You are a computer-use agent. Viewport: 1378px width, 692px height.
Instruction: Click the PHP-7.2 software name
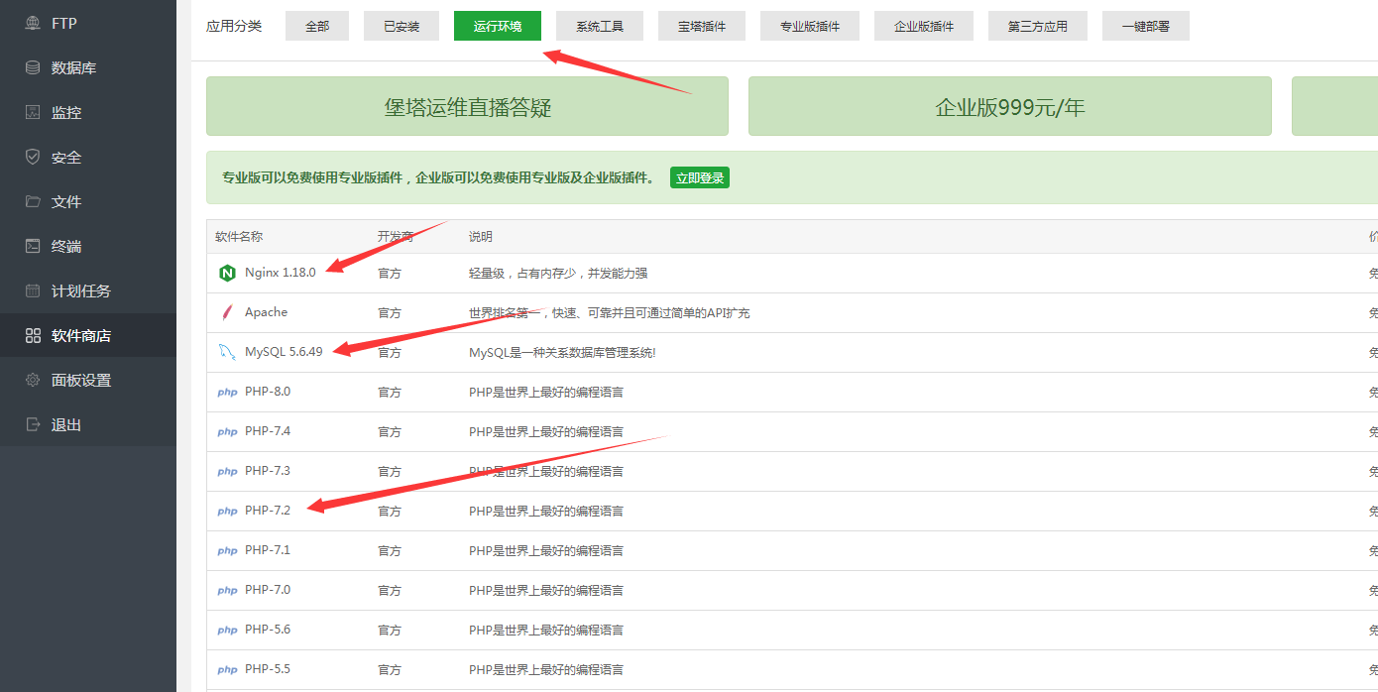point(268,511)
